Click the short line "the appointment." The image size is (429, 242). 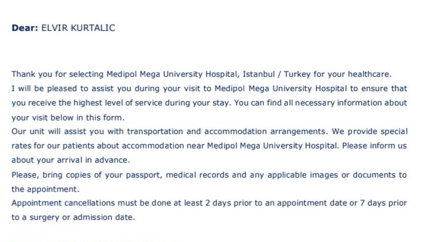click(45, 189)
